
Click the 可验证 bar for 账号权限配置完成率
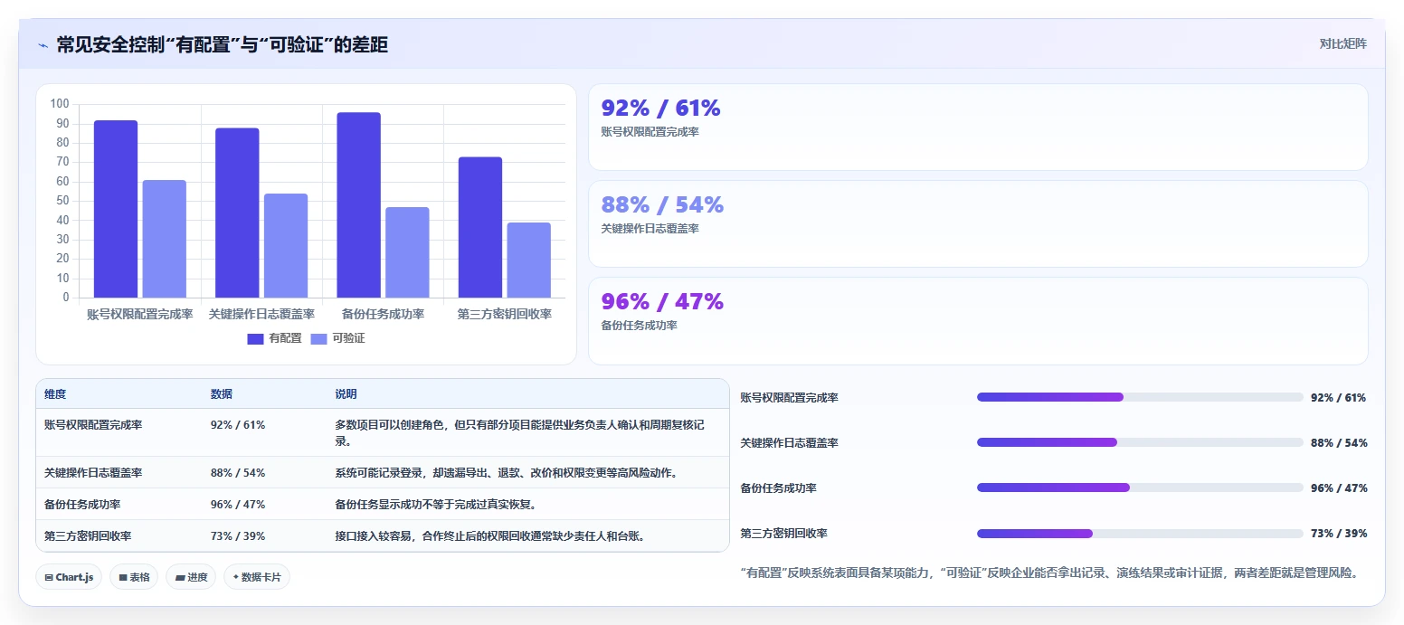point(165,239)
